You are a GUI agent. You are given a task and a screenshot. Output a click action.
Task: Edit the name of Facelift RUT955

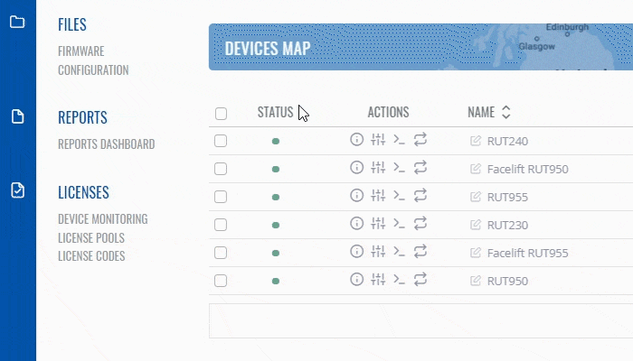pyautogui.click(x=476, y=254)
